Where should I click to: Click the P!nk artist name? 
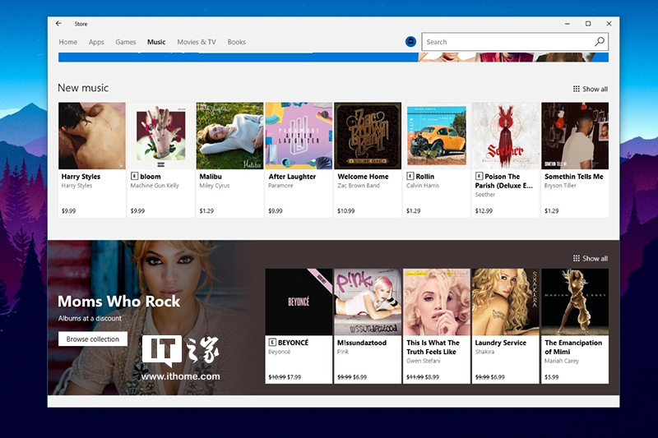click(x=343, y=352)
